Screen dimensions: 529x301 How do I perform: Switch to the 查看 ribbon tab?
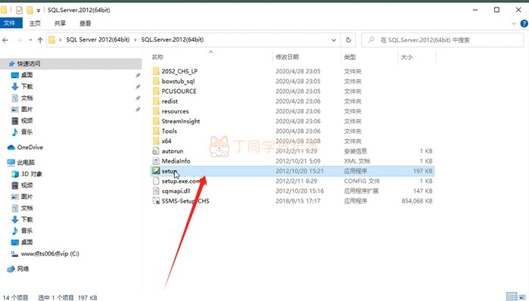click(x=85, y=23)
